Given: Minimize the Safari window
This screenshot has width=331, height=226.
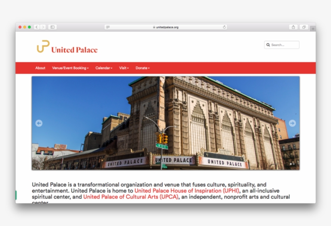Looking at the screenshot, I should (x=25, y=27).
